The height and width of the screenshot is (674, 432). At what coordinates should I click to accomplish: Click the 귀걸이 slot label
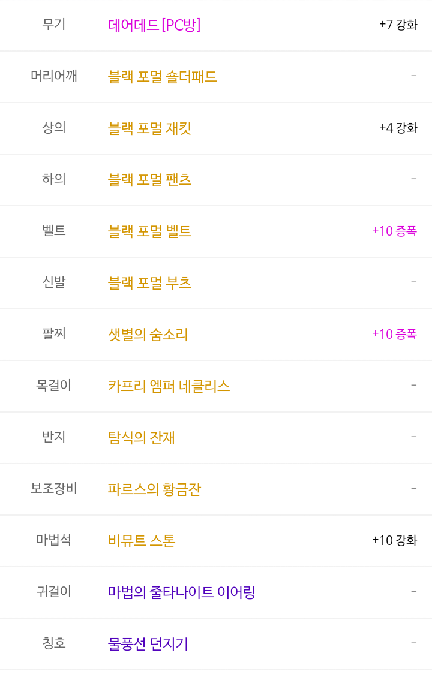click(54, 592)
